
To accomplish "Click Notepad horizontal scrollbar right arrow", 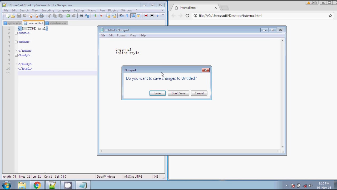I will (278, 151).
